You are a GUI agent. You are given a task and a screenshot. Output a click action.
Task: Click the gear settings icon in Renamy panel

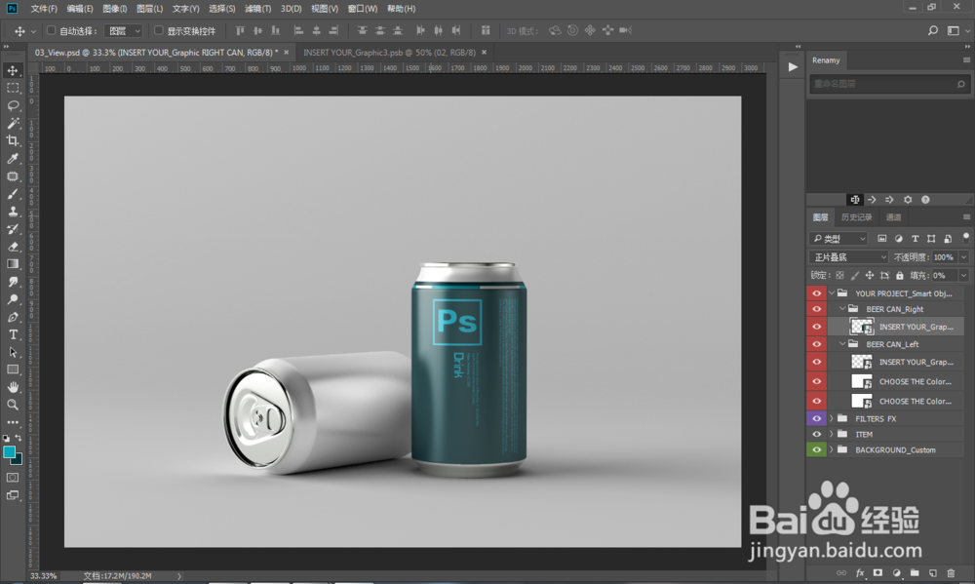coord(908,200)
